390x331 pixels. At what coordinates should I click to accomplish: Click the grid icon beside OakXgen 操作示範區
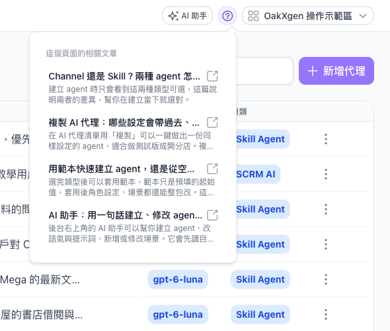(253, 16)
